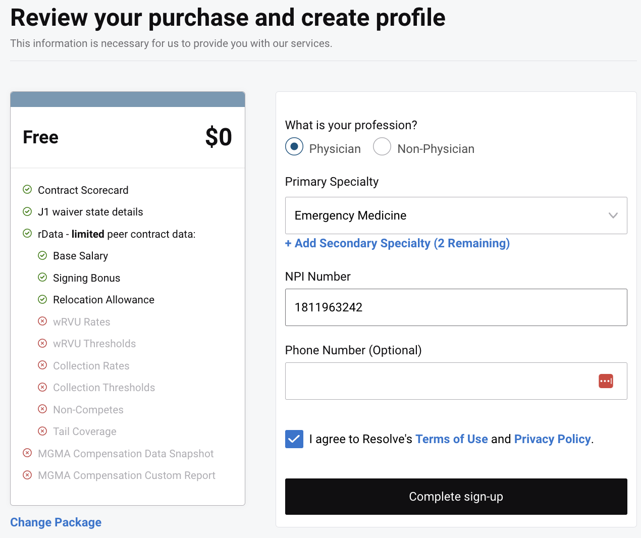Click the Change Package link
Image resolution: width=641 pixels, height=538 pixels.
pyautogui.click(x=56, y=522)
